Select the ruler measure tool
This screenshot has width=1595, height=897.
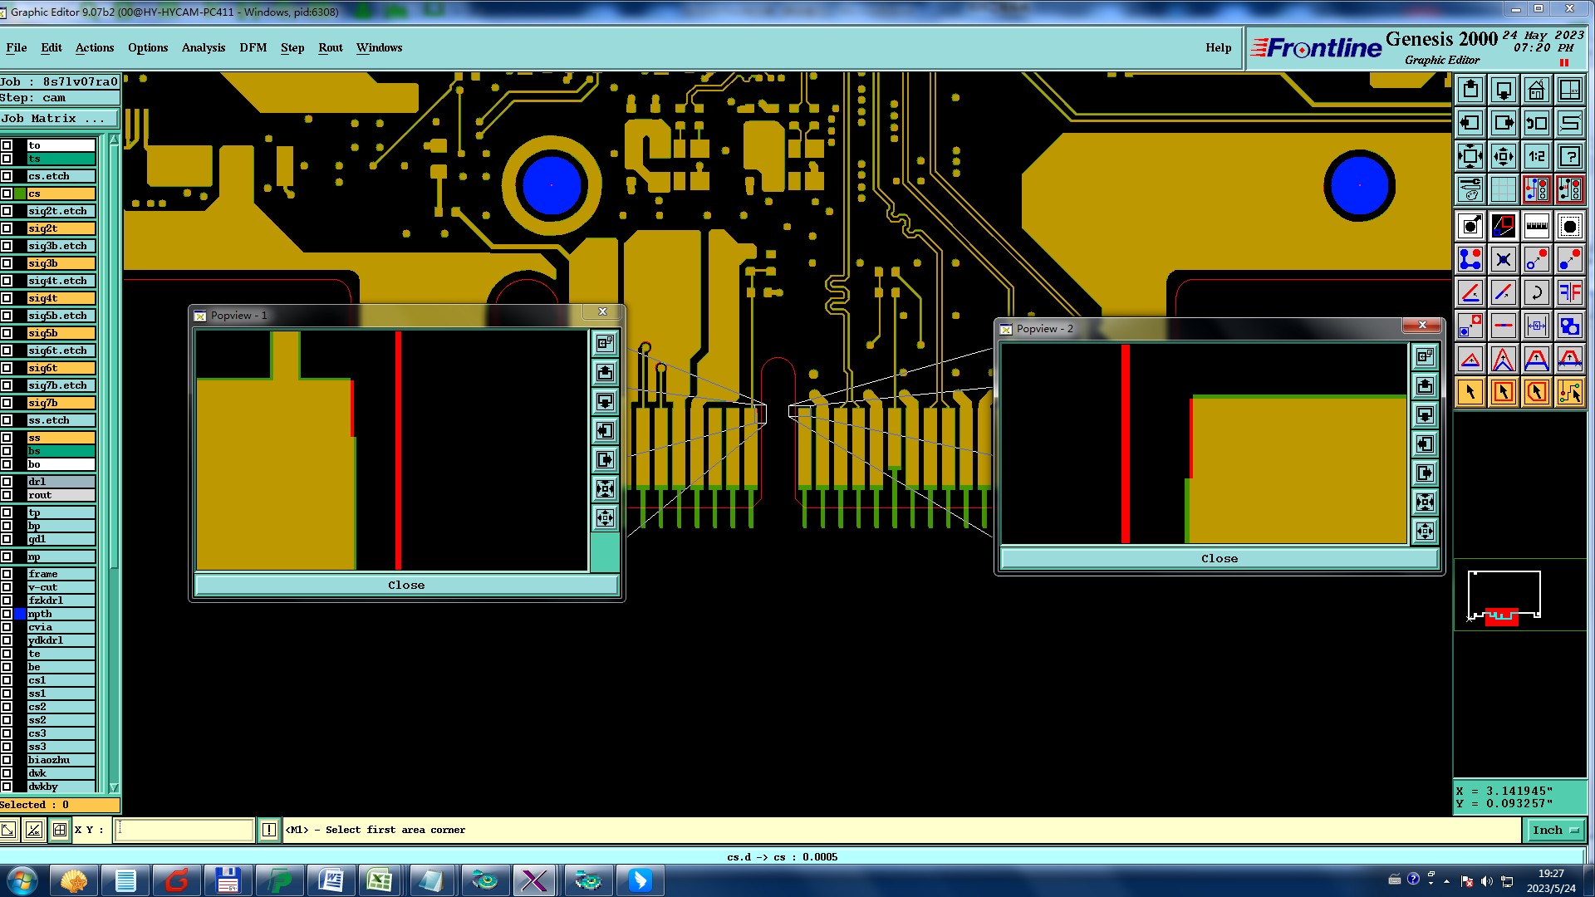pyautogui.click(x=1537, y=226)
